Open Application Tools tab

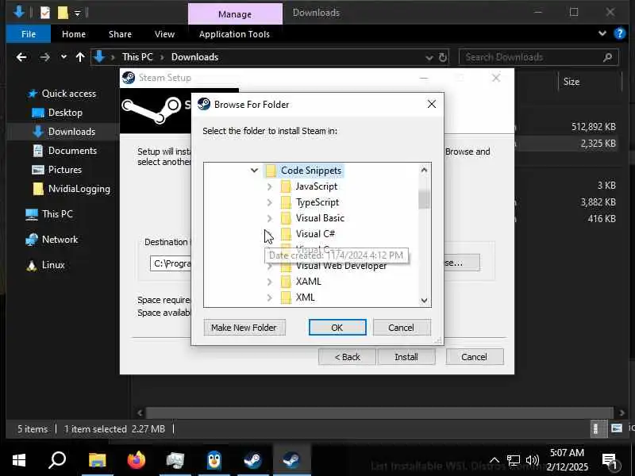[x=234, y=34]
